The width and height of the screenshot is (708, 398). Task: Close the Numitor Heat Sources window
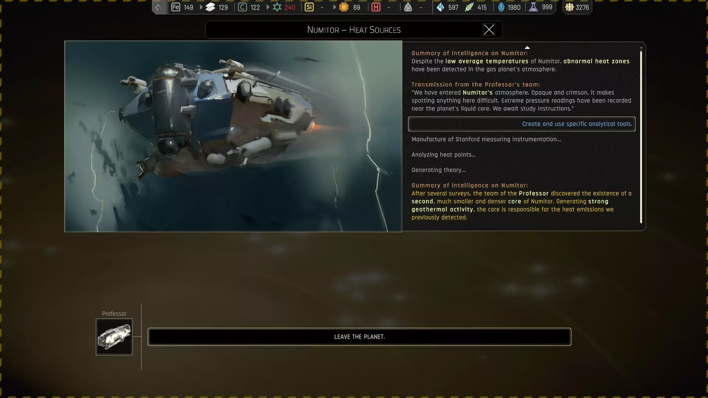click(489, 29)
